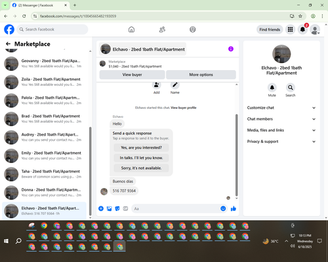Open a new browser tab
The height and width of the screenshot is (262, 328).
75,5
